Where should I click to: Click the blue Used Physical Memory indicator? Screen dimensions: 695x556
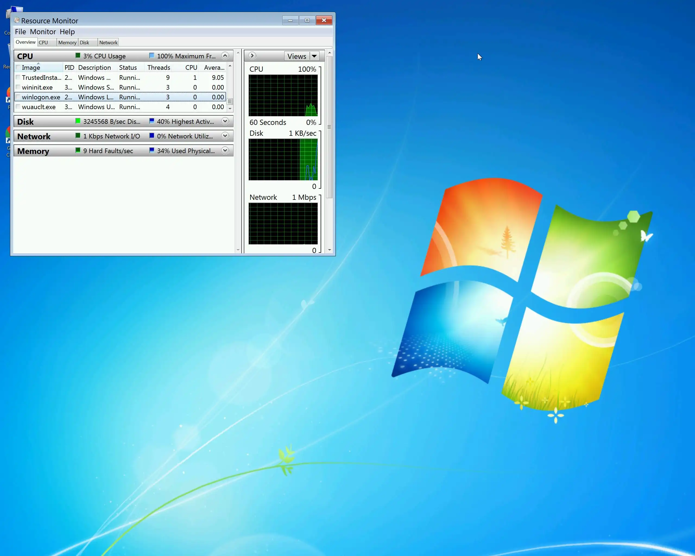point(151,150)
